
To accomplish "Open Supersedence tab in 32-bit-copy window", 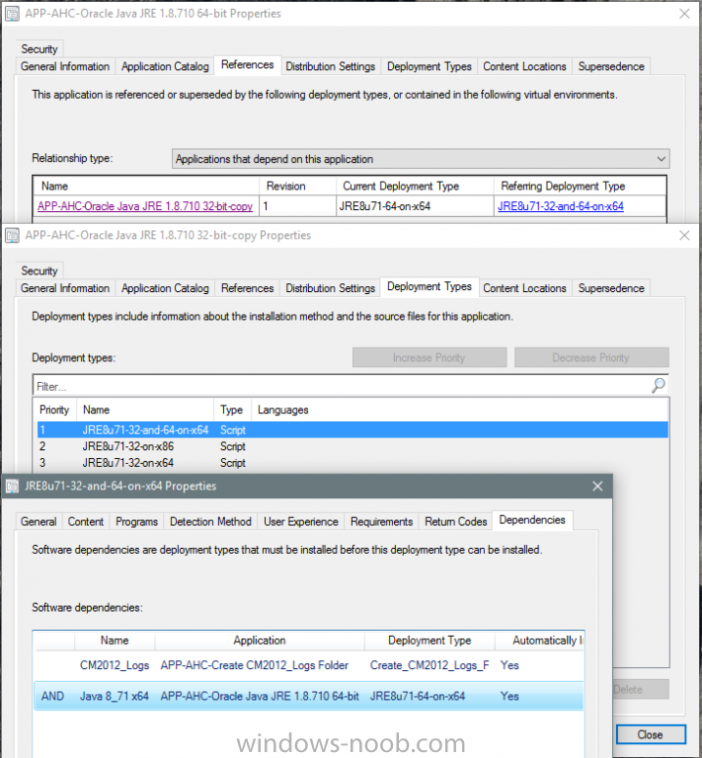I will 611,288.
